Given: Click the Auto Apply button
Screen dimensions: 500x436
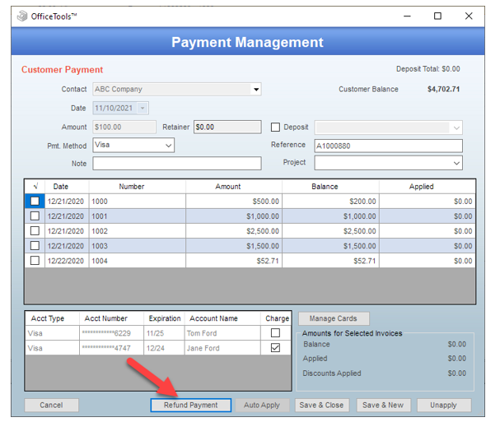Looking at the screenshot, I should [x=262, y=405].
